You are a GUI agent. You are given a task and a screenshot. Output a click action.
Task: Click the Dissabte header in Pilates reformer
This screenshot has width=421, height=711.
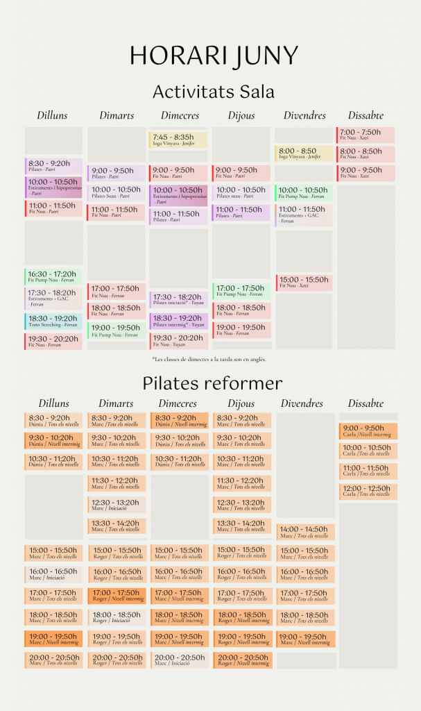[366, 403]
